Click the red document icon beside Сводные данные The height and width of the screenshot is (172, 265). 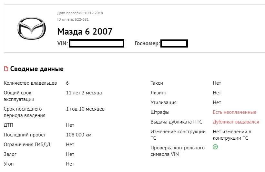(x=6, y=69)
